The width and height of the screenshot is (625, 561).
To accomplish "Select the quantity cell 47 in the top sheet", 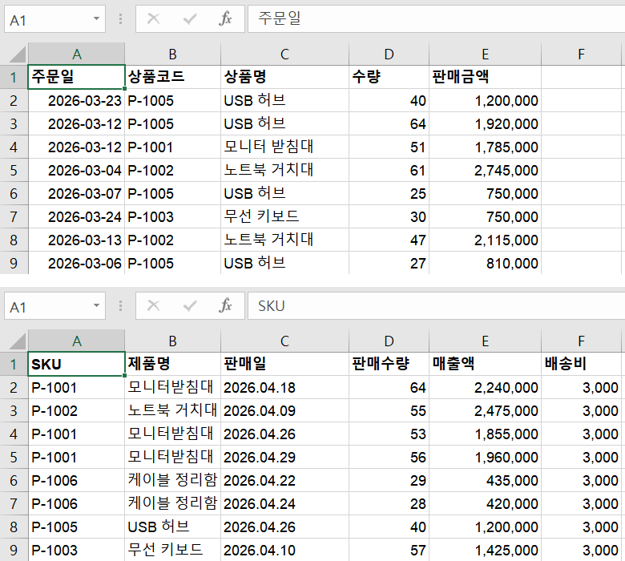I will [x=389, y=240].
